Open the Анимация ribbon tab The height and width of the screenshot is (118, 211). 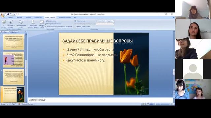[38, 17]
